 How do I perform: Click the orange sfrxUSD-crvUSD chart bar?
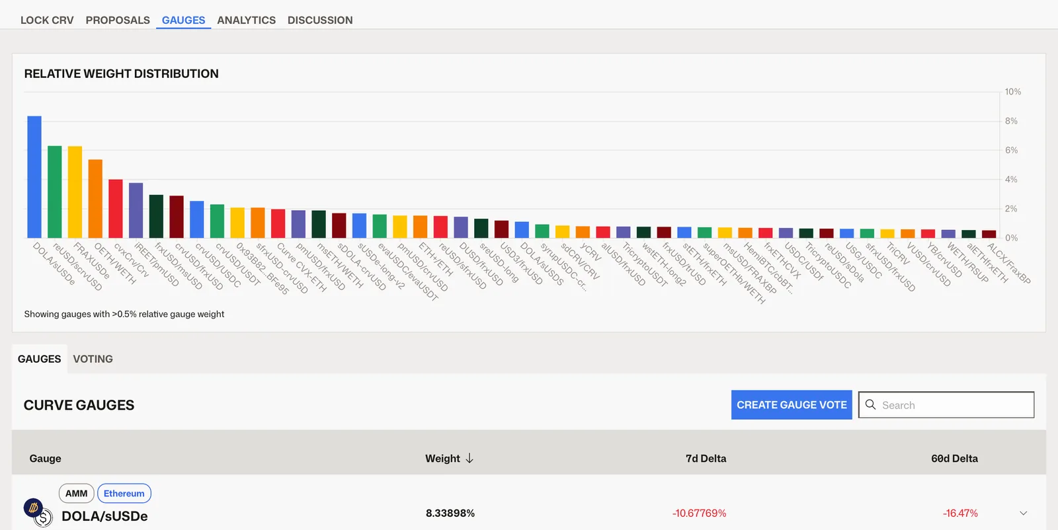258,223
